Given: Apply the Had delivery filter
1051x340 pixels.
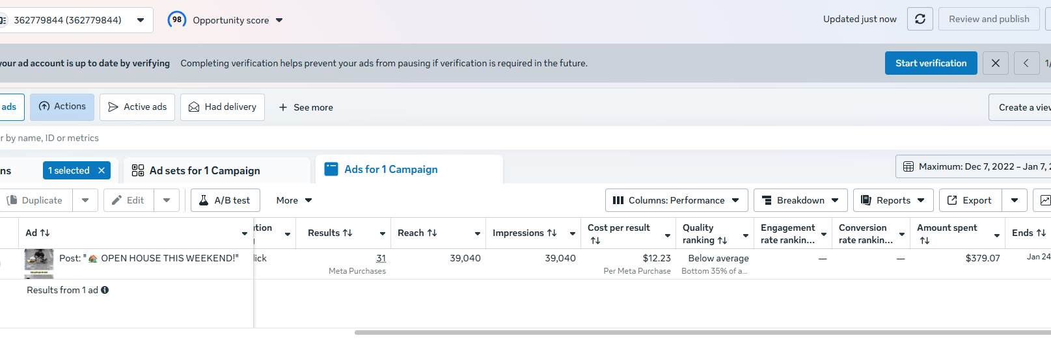Looking at the screenshot, I should [x=223, y=107].
